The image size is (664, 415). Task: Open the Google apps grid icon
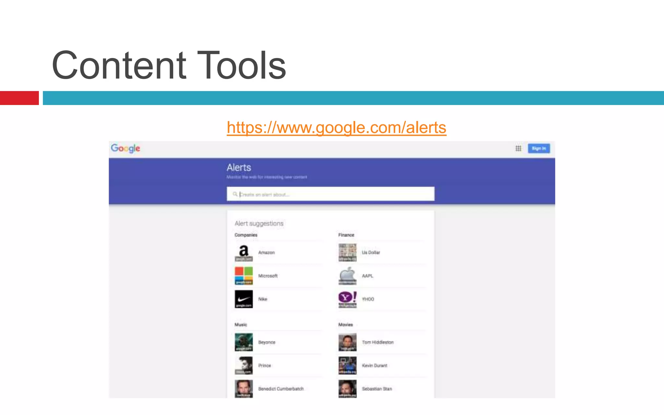click(x=518, y=148)
